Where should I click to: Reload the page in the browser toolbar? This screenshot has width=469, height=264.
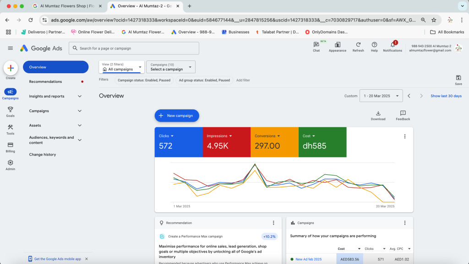point(31,20)
